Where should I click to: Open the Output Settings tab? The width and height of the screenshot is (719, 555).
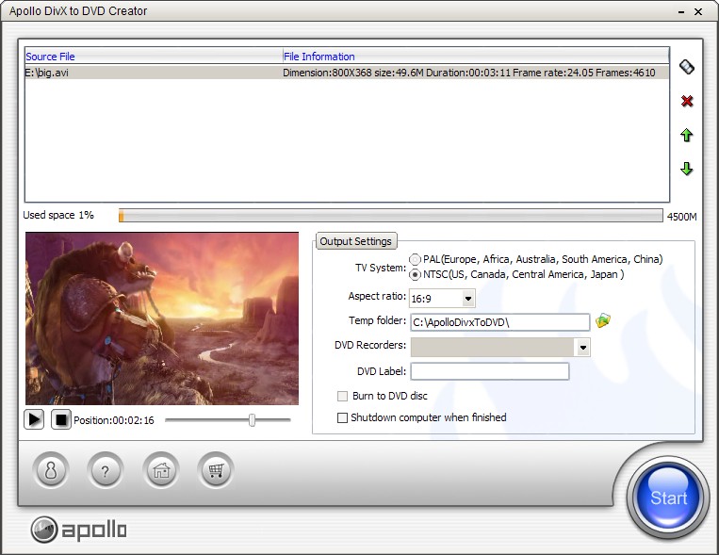click(356, 241)
